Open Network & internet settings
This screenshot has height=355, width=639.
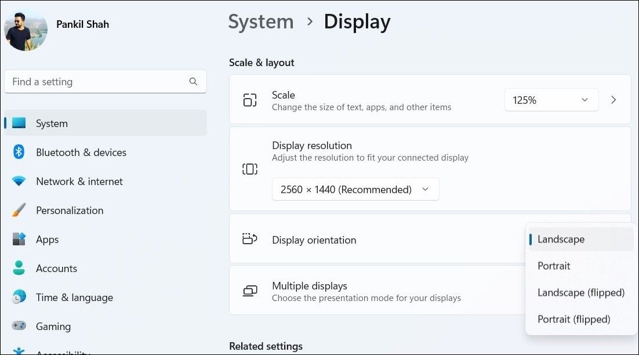coord(79,181)
